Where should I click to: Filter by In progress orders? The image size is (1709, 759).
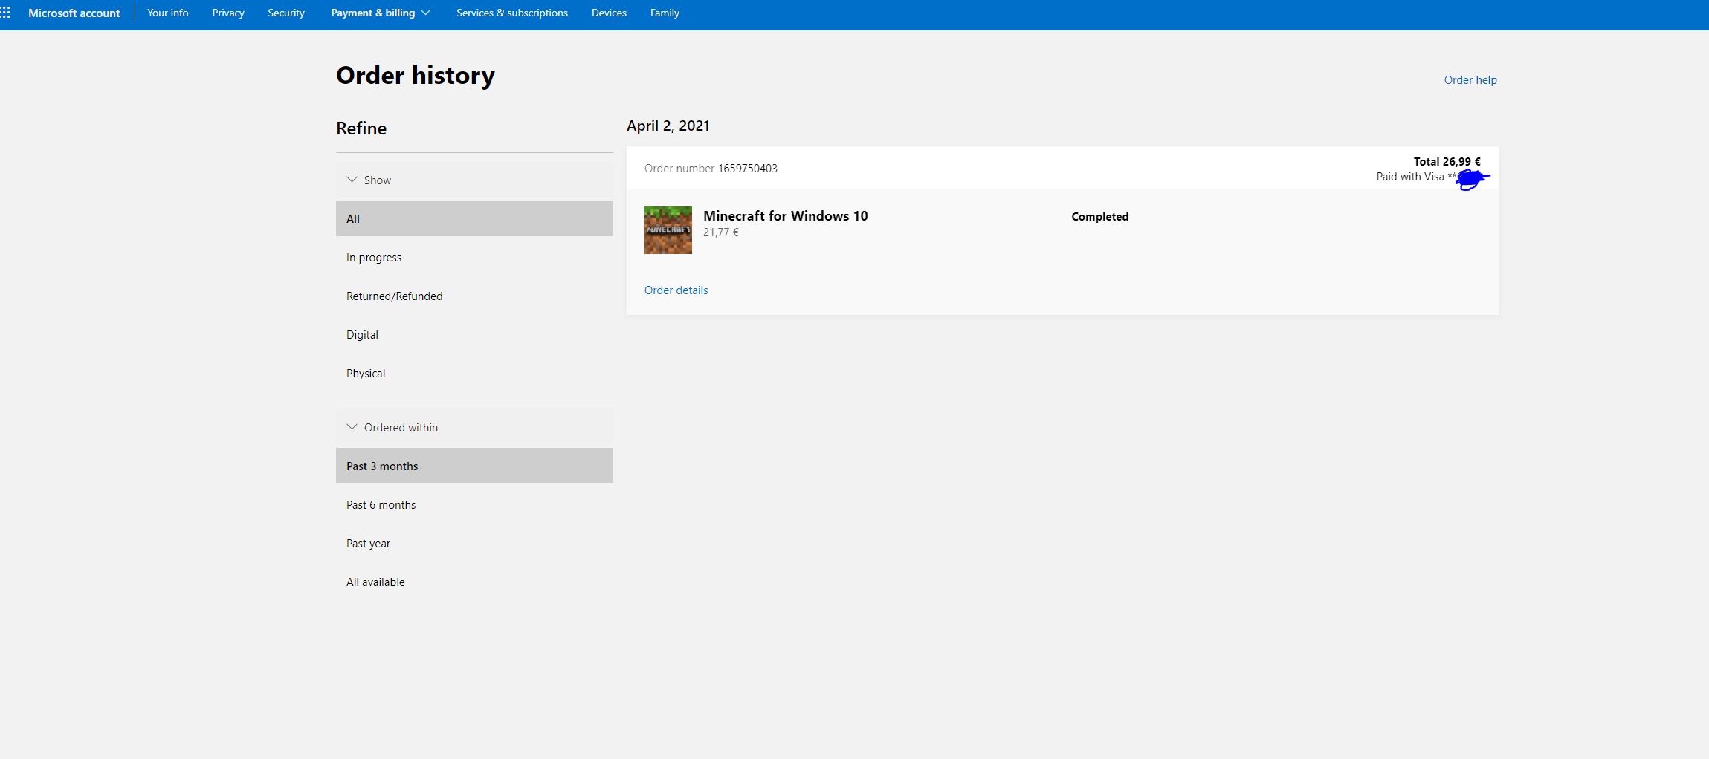[474, 257]
